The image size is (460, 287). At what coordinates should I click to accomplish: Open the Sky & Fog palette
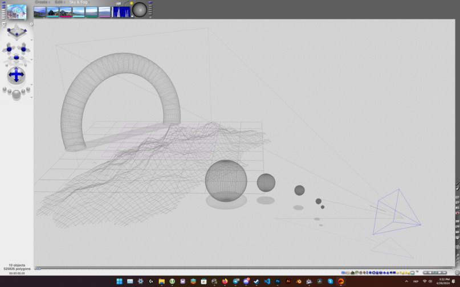click(79, 2)
